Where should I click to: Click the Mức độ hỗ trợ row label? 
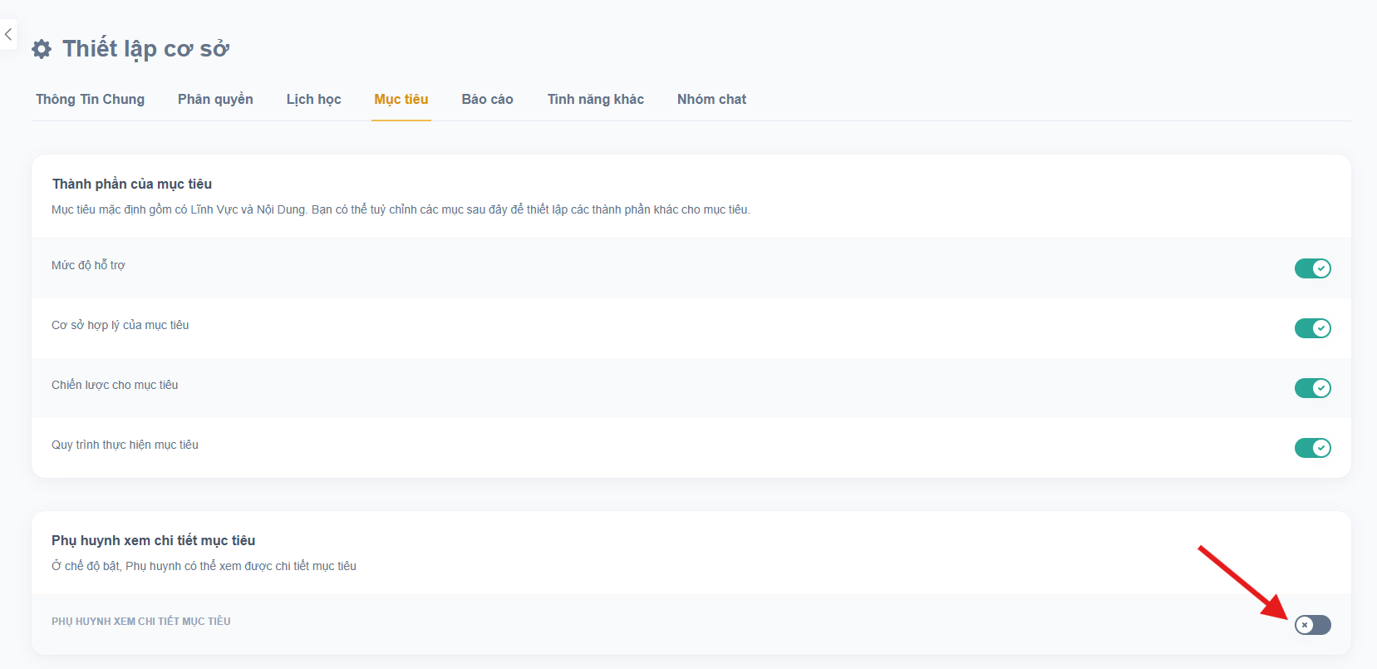coord(88,265)
